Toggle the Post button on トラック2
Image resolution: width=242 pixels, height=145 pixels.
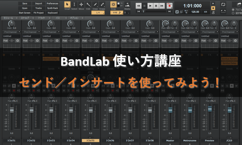[x=25, y=41]
